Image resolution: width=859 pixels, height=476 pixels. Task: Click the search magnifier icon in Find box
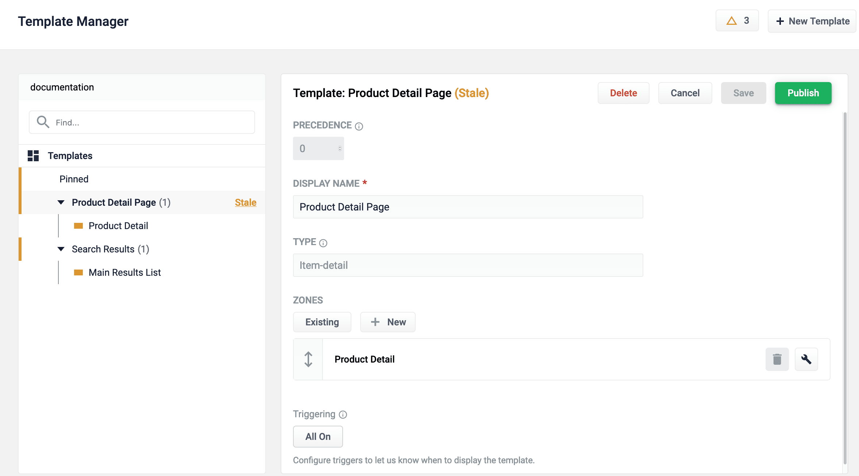pyautogui.click(x=43, y=122)
